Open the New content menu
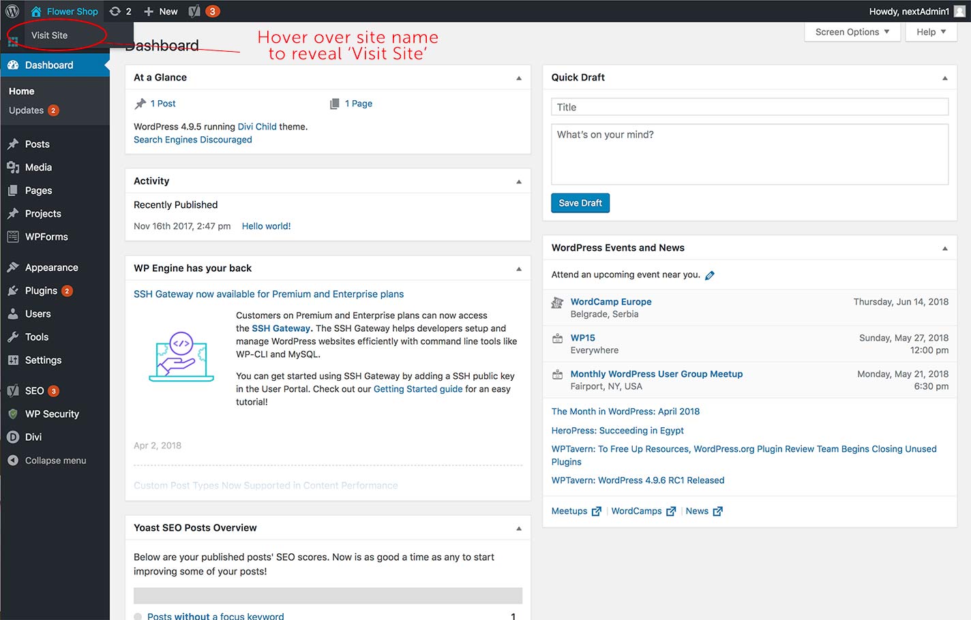 click(x=161, y=11)
